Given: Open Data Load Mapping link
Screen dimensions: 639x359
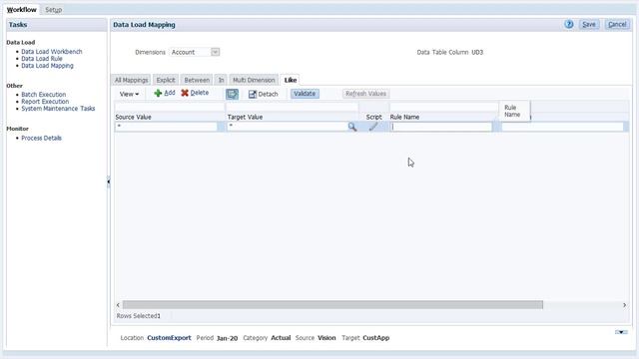Looking at the screenshot, I should coord(47,66).
